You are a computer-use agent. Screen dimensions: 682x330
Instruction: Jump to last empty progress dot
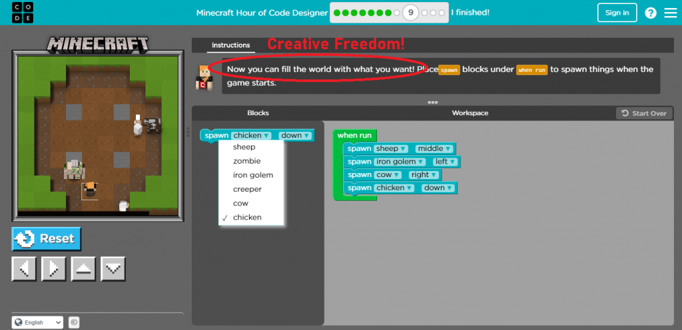point(442,13)
